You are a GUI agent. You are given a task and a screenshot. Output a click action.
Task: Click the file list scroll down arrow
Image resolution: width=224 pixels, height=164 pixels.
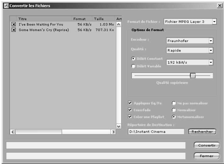click(x=119, y=126)
